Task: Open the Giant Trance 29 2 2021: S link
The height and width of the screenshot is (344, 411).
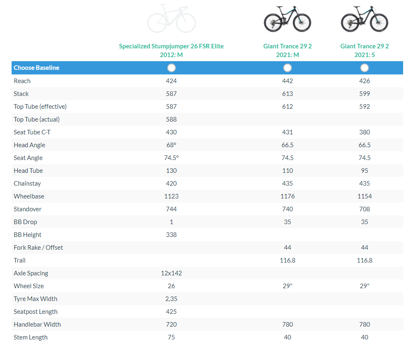Action: [x=365, y=50]
